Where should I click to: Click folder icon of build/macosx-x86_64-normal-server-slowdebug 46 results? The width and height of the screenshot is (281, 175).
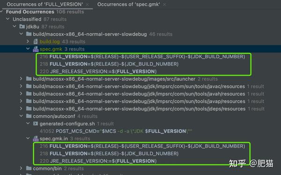29,34
